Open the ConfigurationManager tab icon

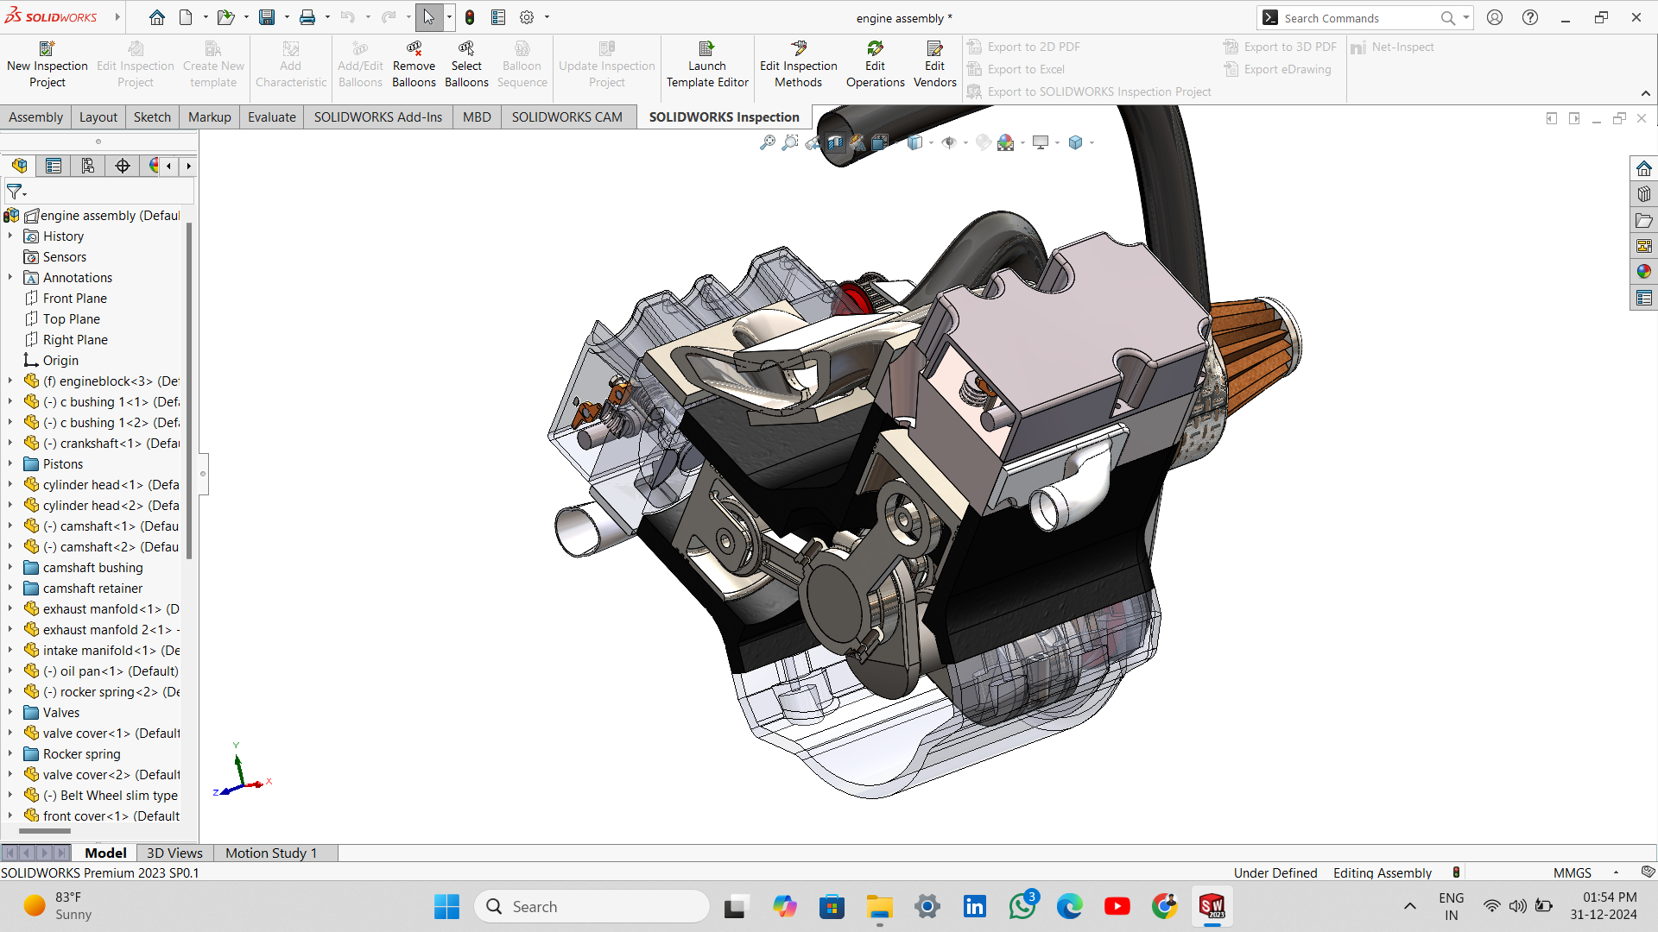click(x=88, y=166)
